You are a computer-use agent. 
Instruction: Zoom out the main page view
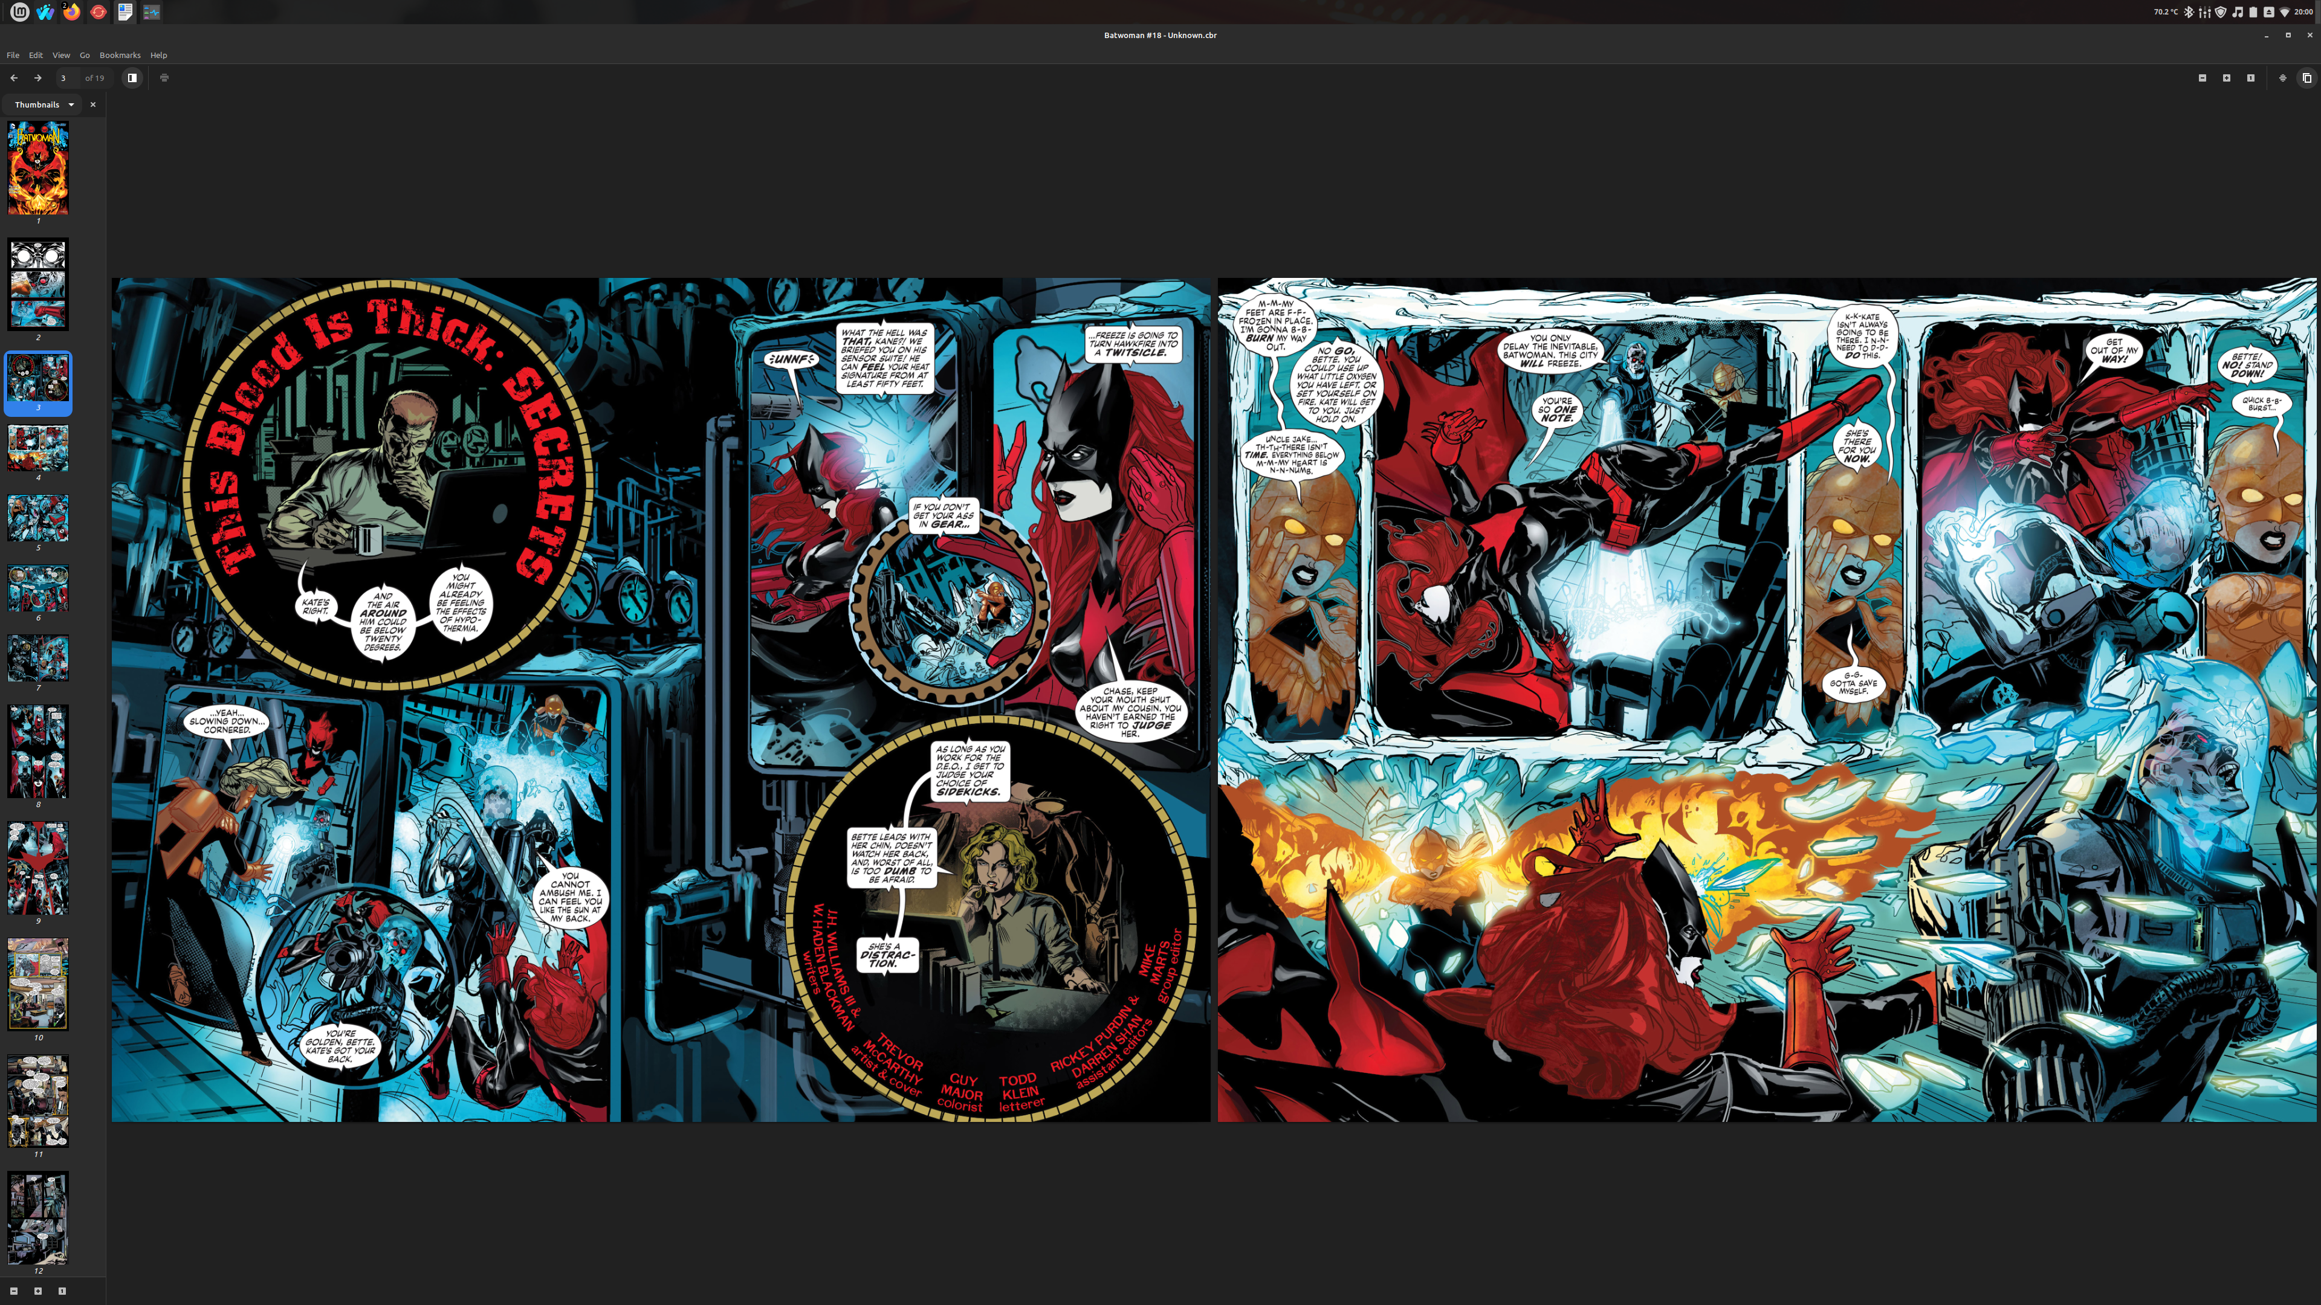pyautogui.click(x=2202, y=77)
